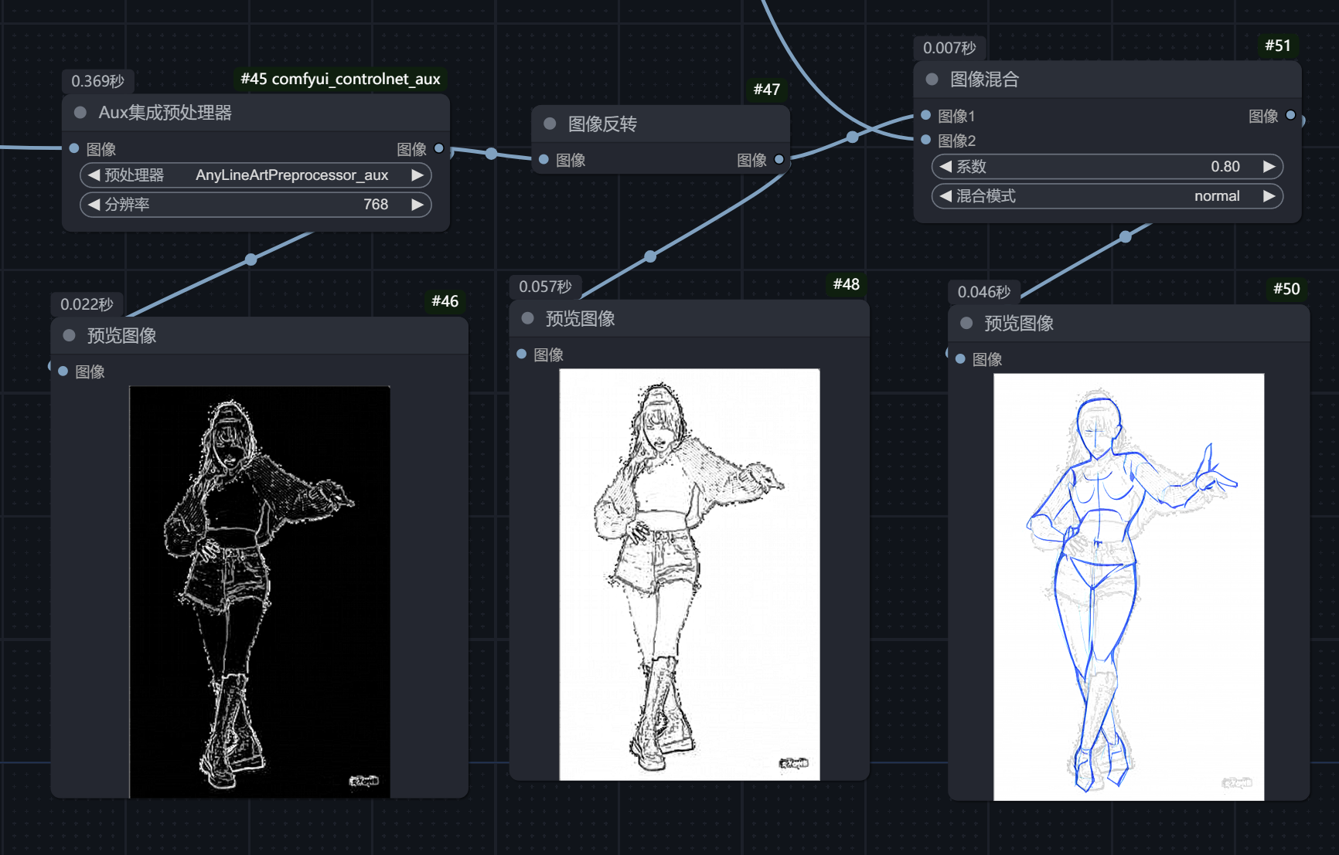Click the 图像反转 node title

(x=602, y=124)
